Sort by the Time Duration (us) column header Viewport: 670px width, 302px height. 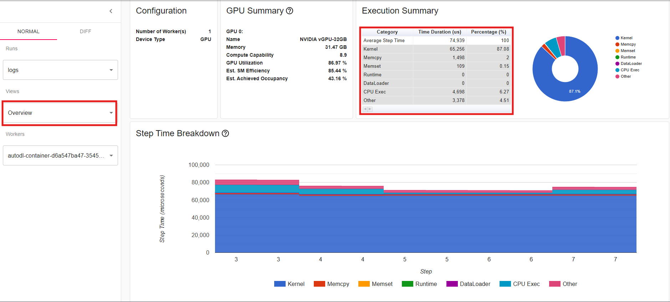tap(439, 32)
